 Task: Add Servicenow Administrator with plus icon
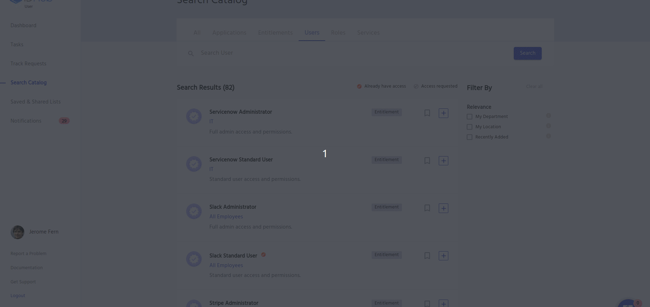coord(443,113)
